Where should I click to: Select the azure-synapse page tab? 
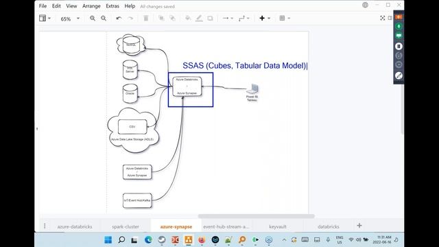(x=176, y=226)
